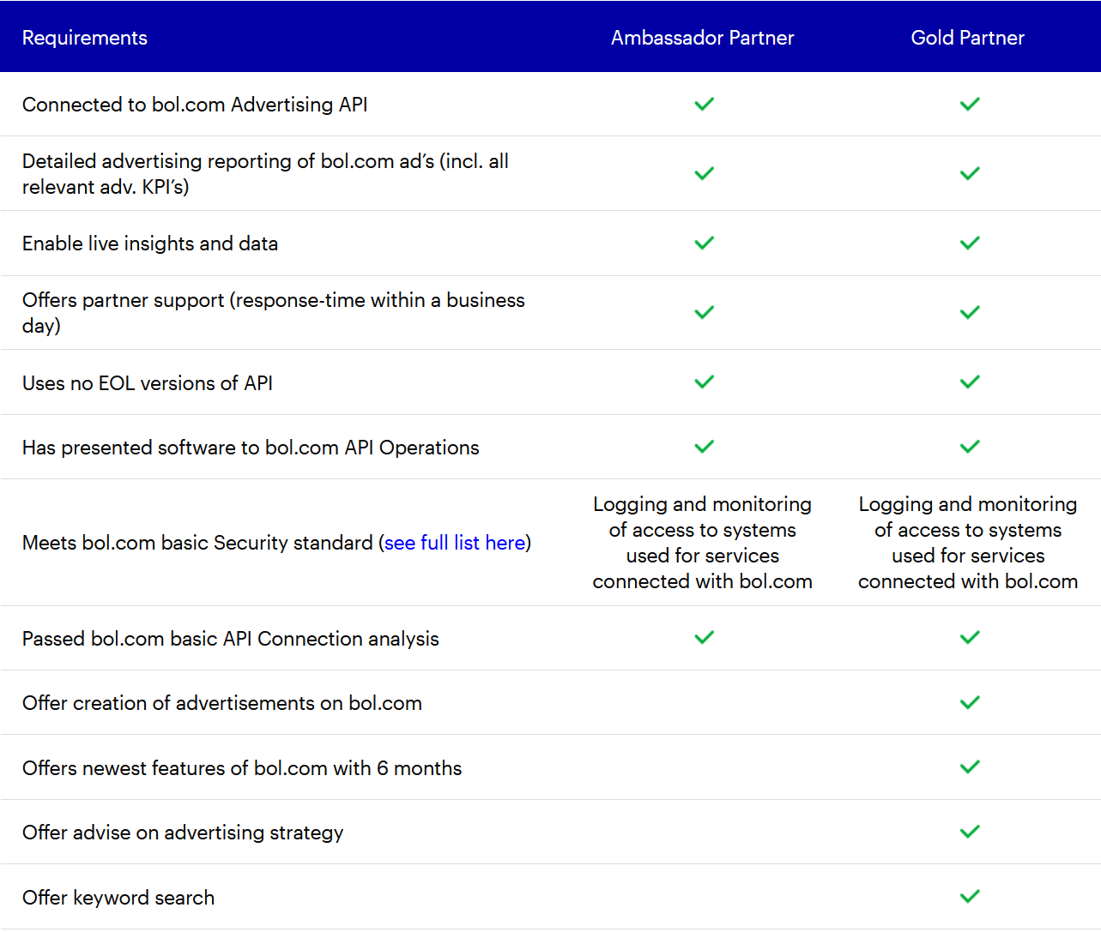
Task: Select 'Meets bol.com basic Security standard' text
Action: tap(197, 543)
